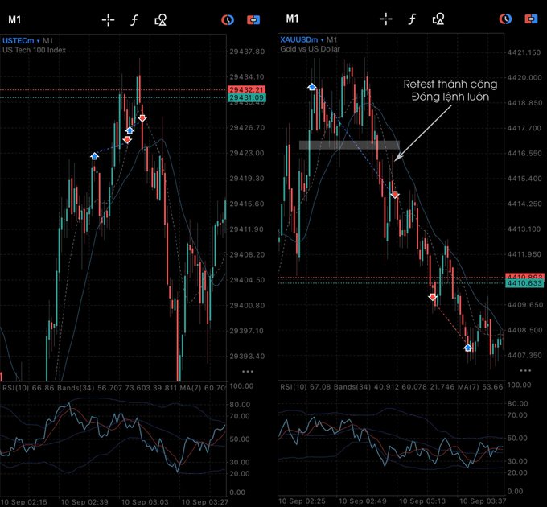
Task: Tap time label '10 Sep 02:49'
Action: (362, 501)
